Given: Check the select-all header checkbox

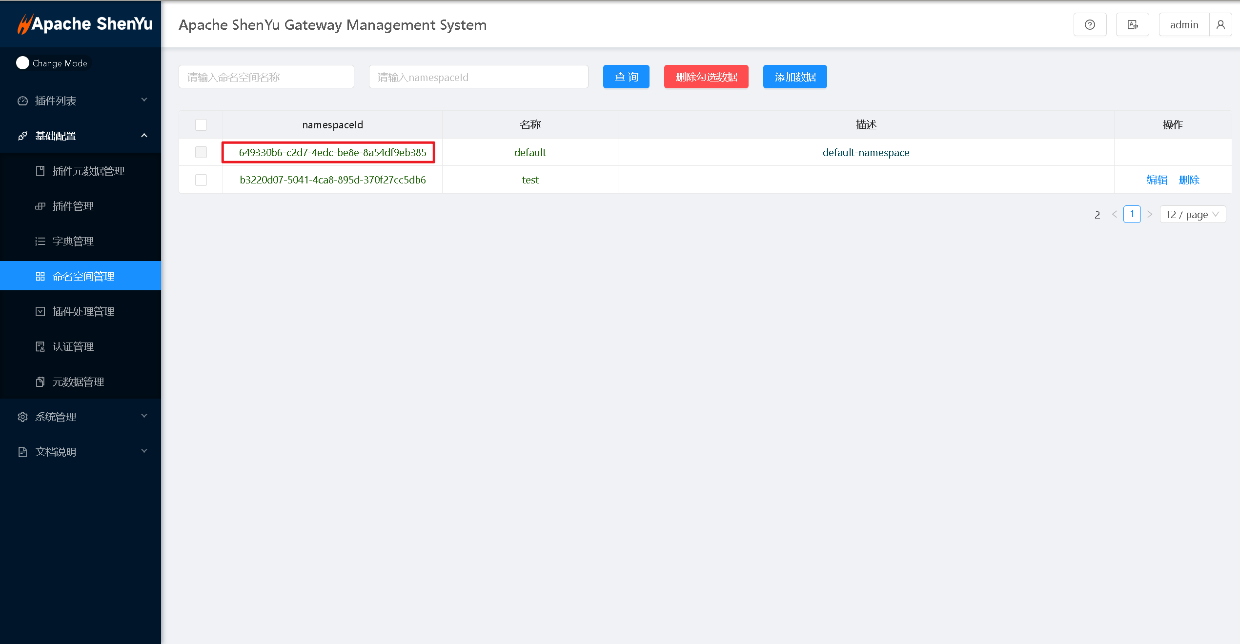Looking at the screenshot, I should point(201,125).
